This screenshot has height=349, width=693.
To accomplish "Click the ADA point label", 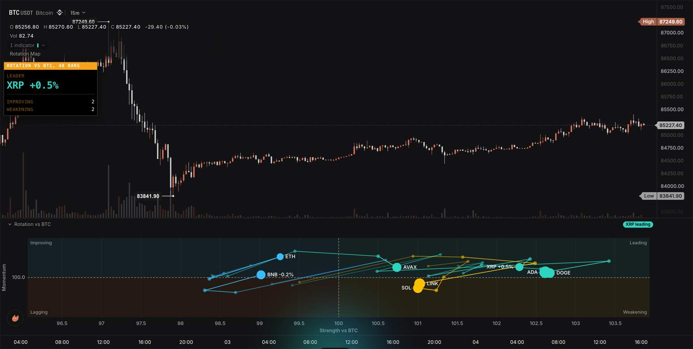I will pos(532,272).
